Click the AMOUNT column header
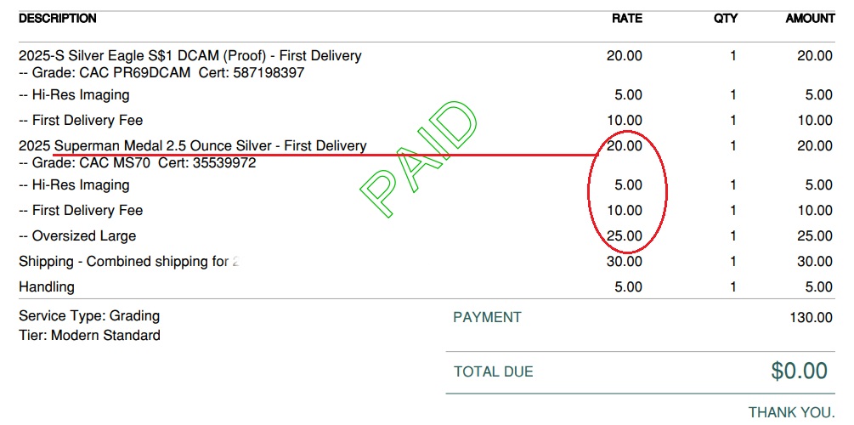The height and width of the screenshot is (425, 854). click(810, 18)
